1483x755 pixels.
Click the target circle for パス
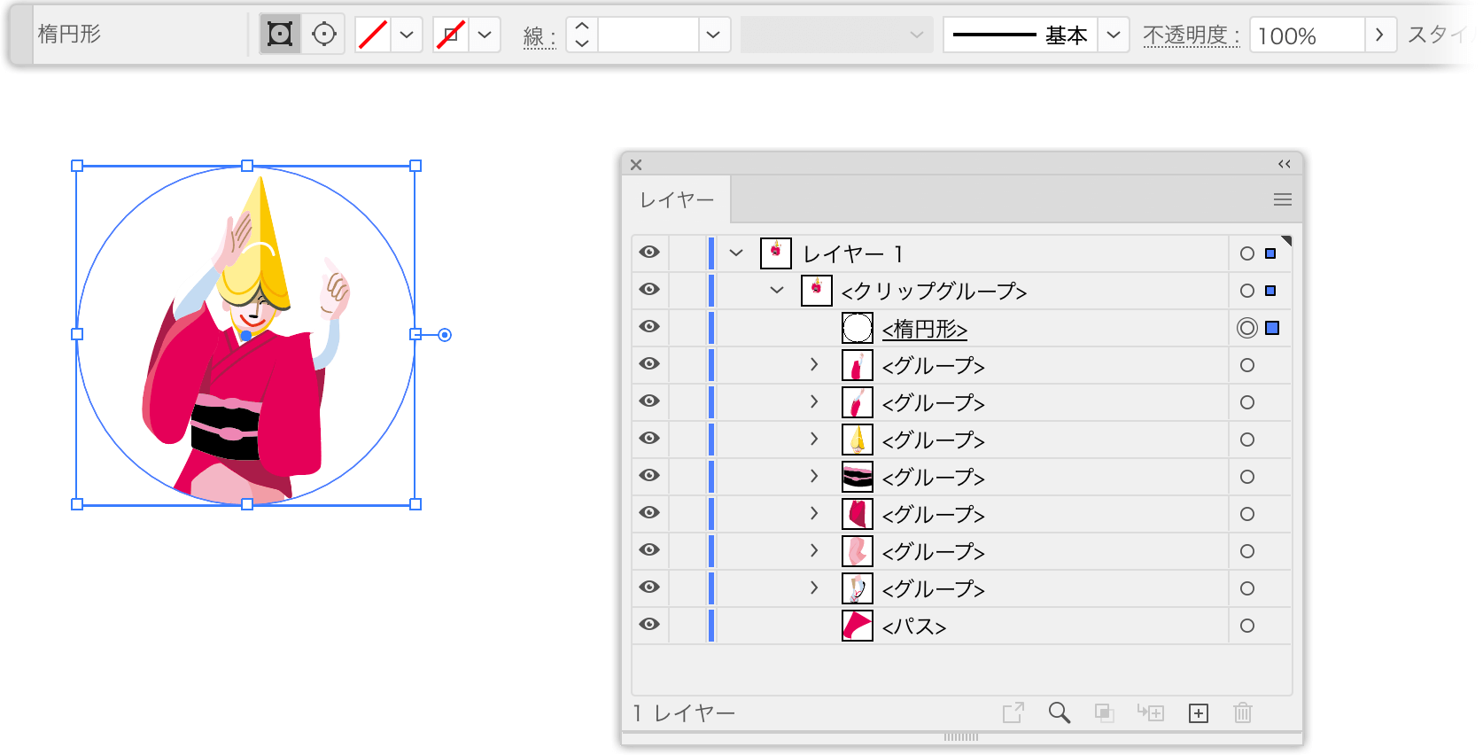(x=1247, y=626)
